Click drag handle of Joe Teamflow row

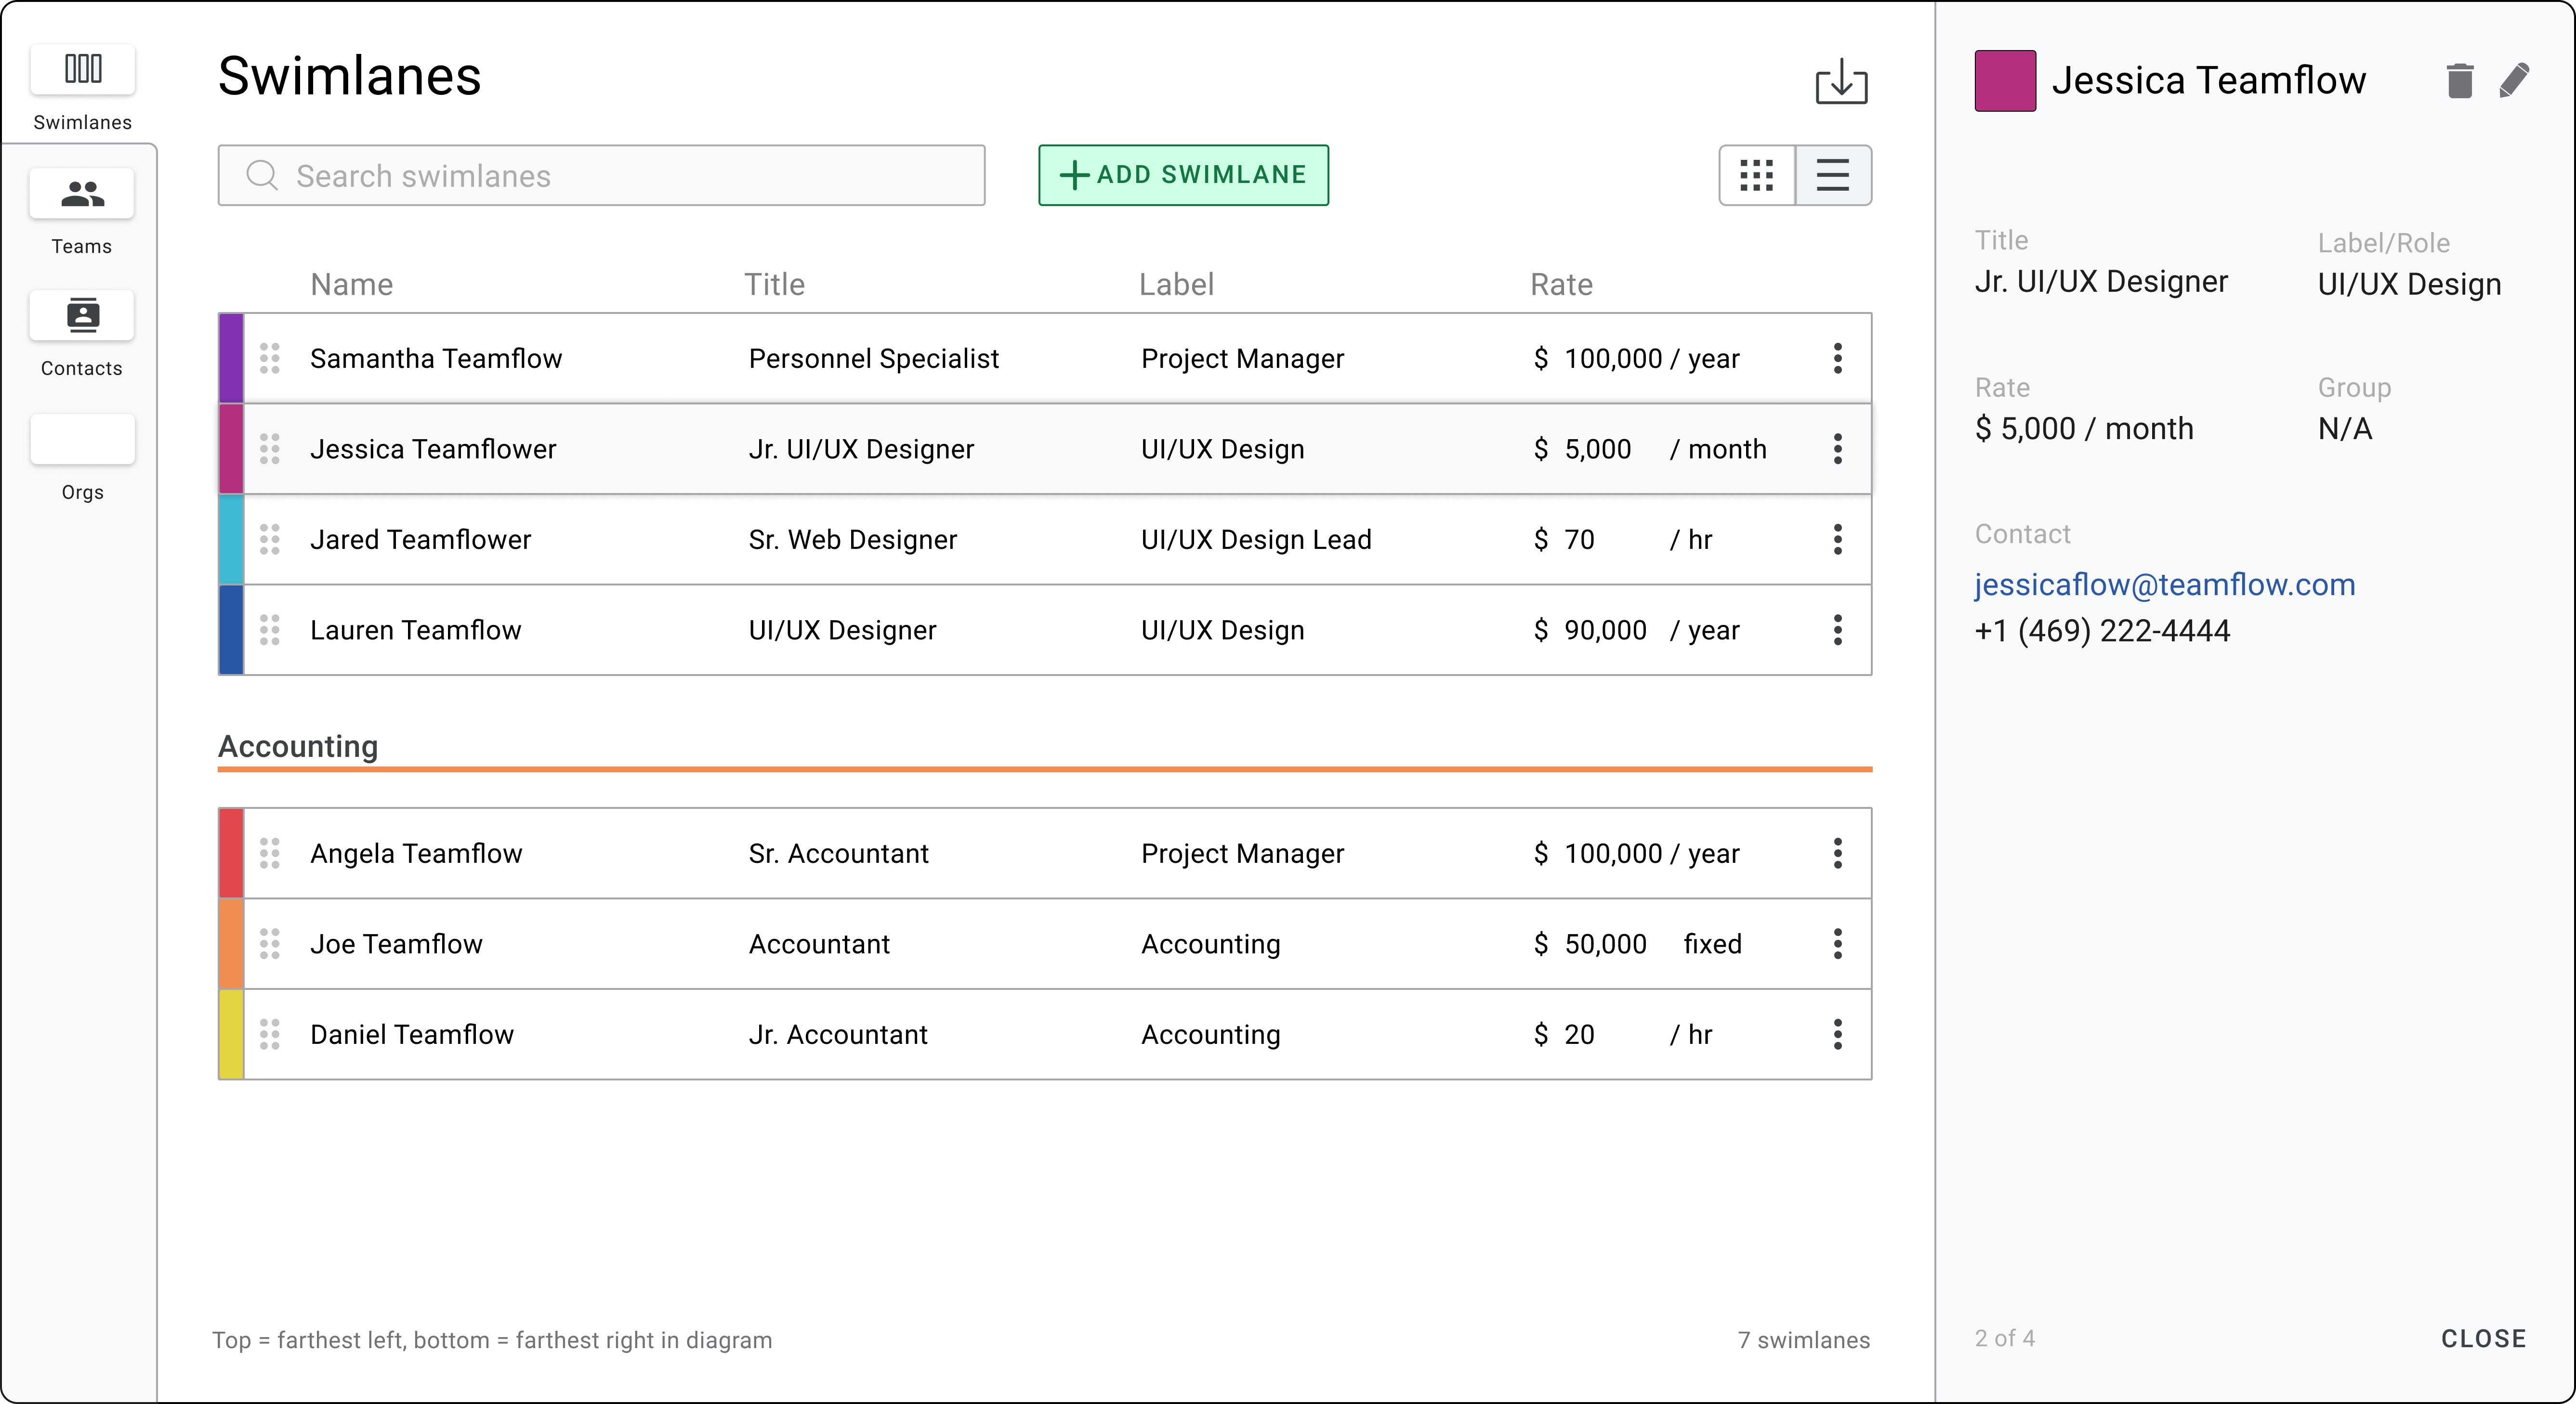(x=270, y=944)
